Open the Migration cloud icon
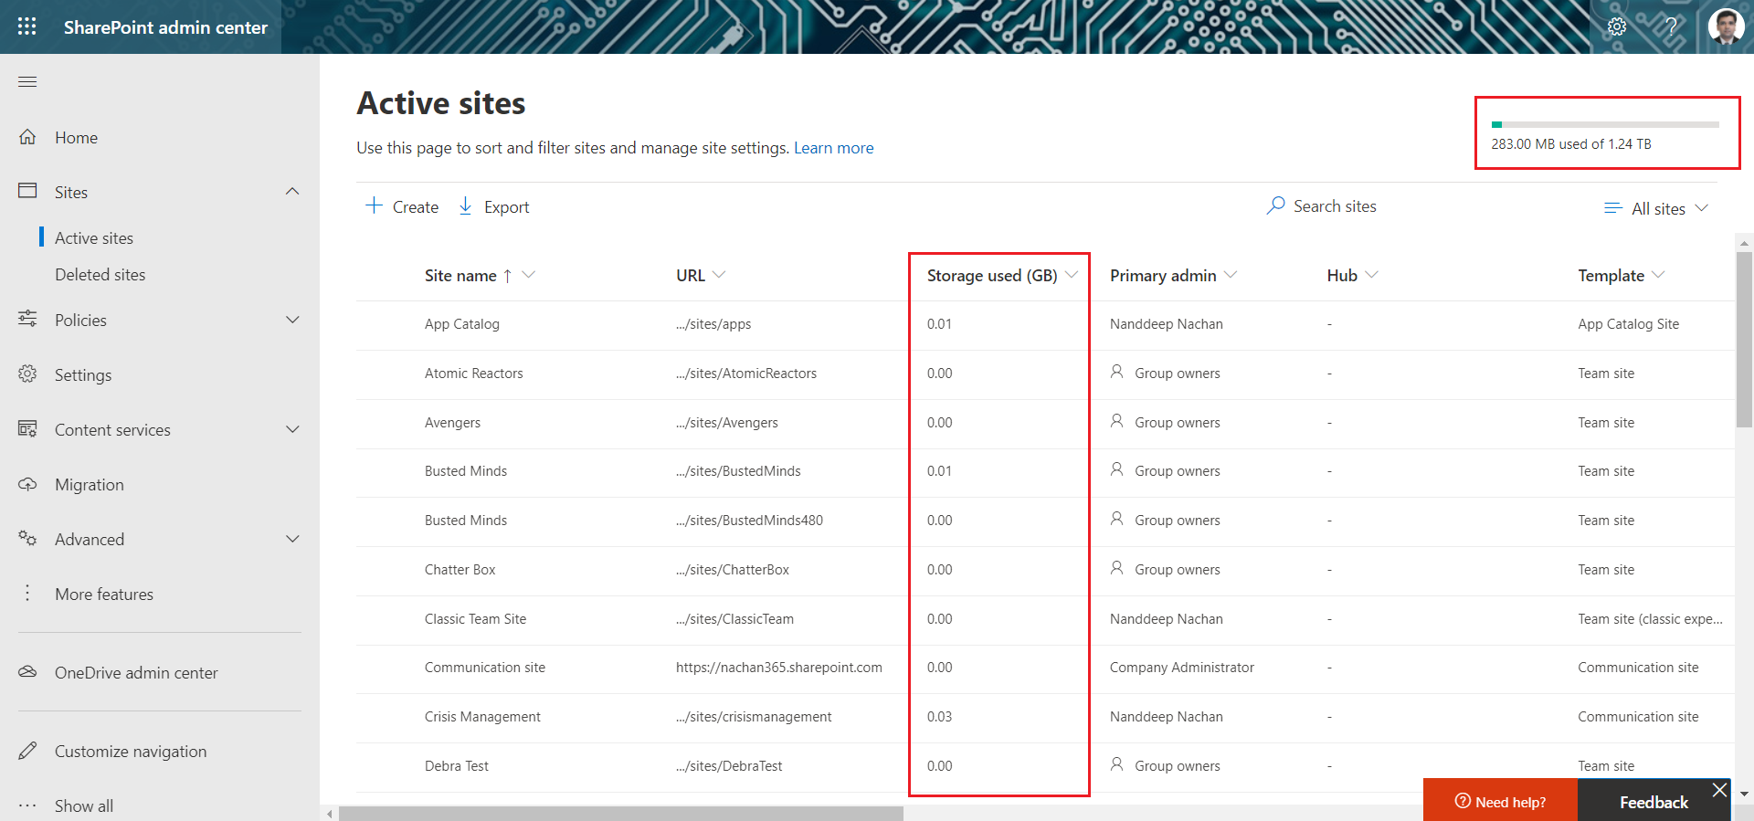The width and height of the screenshot is (1754, 821). click(27, 484)
